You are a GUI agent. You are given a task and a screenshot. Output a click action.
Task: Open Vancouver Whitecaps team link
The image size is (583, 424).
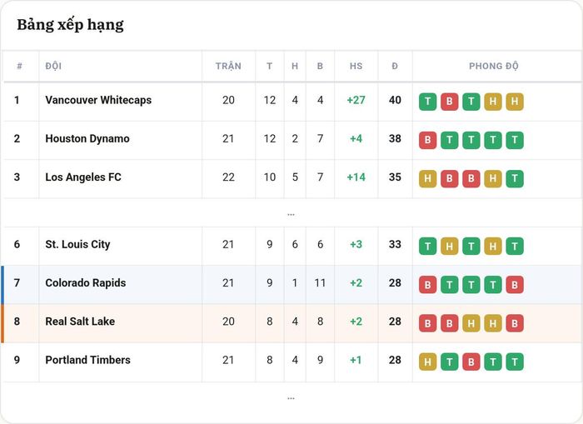coord(98,100)
